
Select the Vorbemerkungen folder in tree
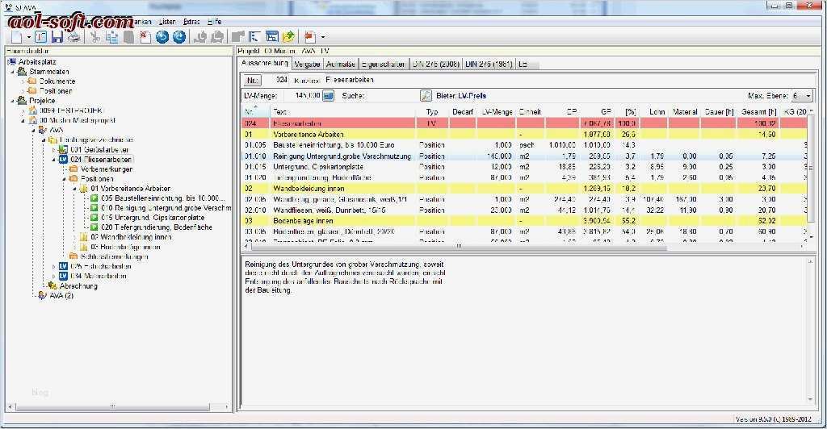point(106,169)
